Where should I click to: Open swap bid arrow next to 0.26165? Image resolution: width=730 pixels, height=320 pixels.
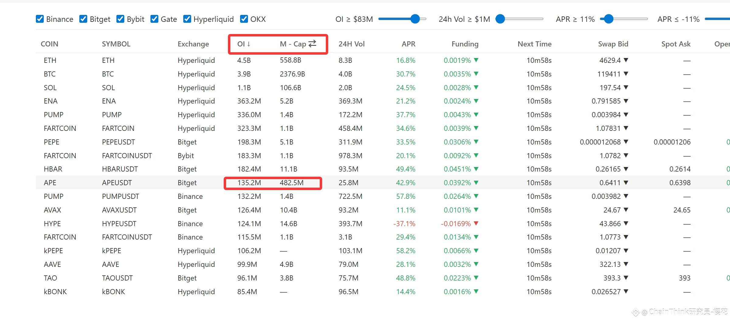point(626,169)
